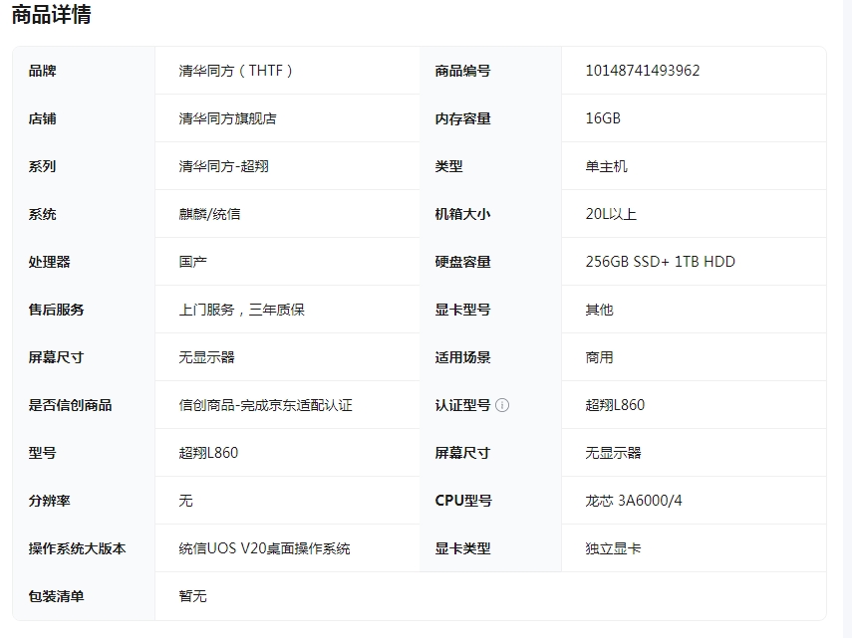Click the 处理器 label

[50, 262]
